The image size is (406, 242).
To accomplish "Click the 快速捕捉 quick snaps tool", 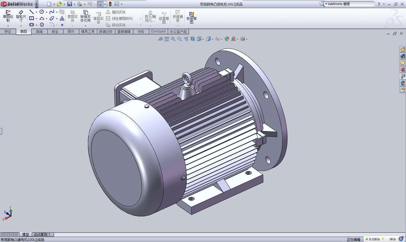I will click(x=178, y=16).
